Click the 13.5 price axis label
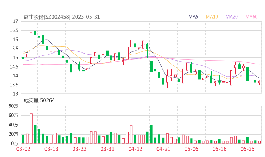Screen dimensions: 265x157 14,85
